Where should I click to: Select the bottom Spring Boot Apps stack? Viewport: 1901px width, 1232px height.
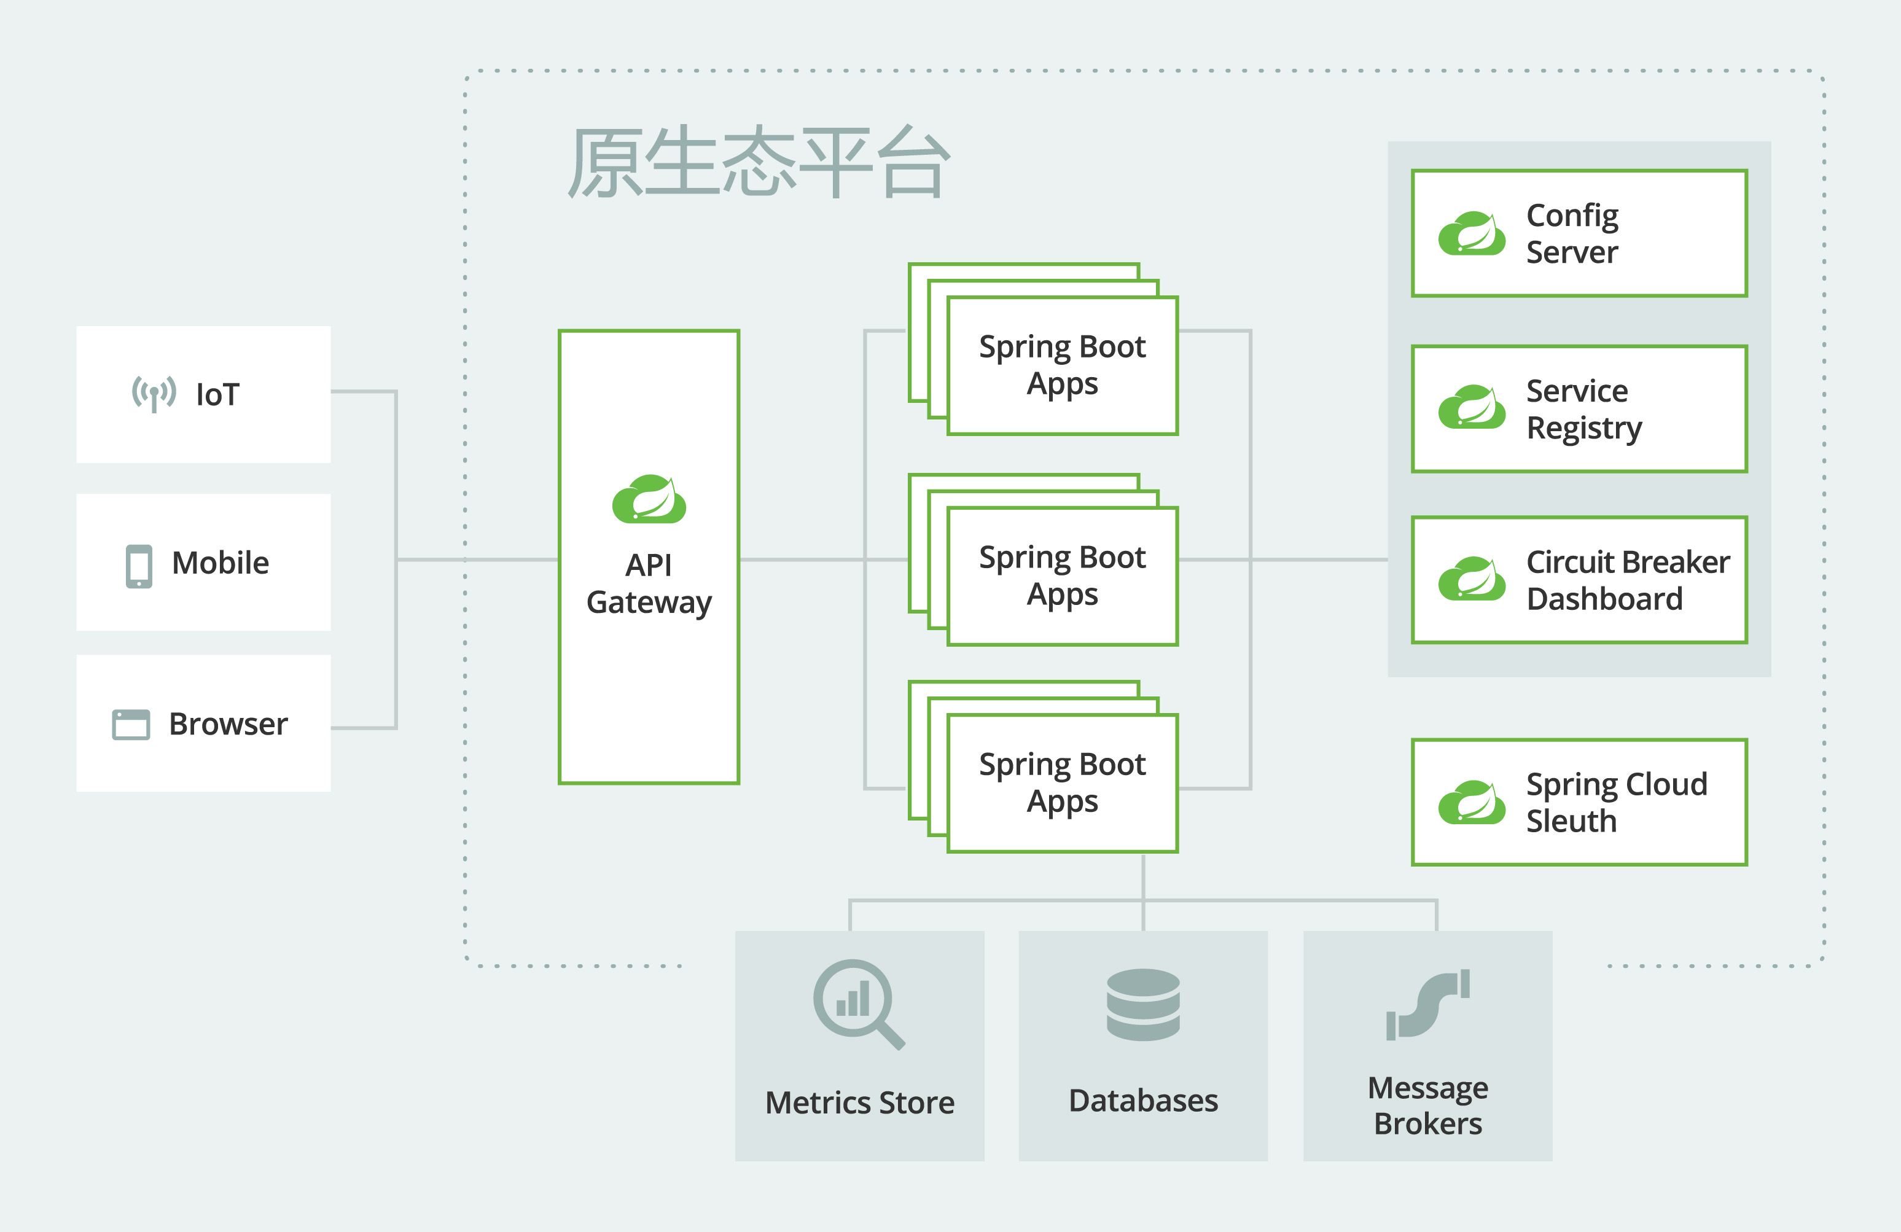(x=1043, y=766)
